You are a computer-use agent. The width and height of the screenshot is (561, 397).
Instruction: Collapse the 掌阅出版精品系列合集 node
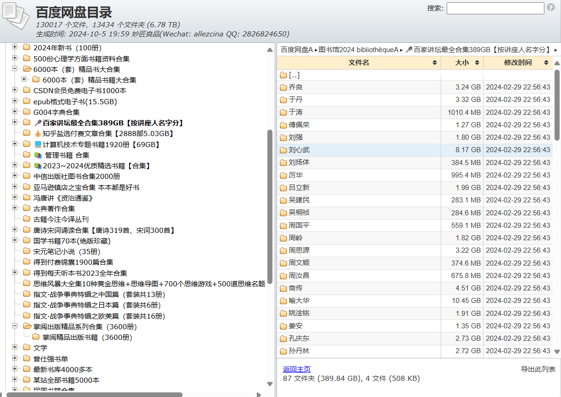(14, 326)
